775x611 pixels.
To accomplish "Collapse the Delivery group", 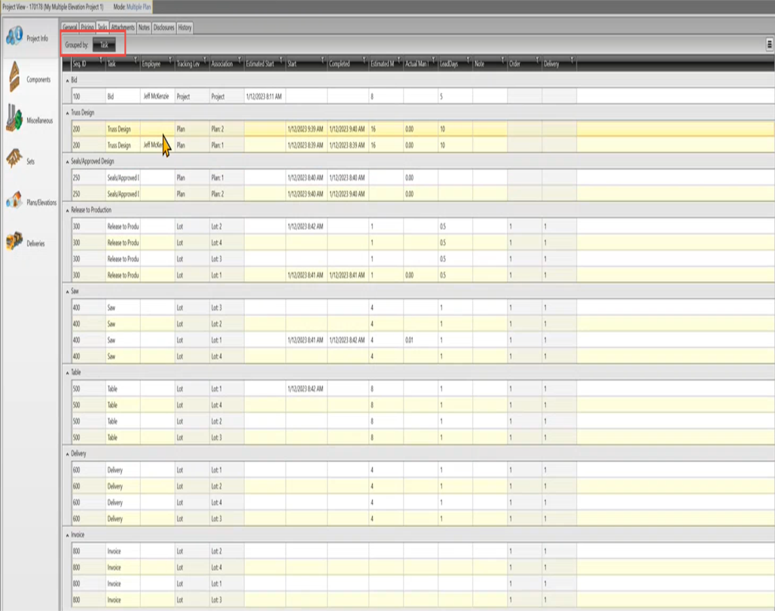I will tap(68, 454).
